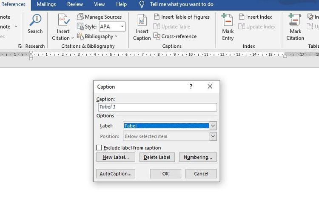Image resolution: width=319 pixels, height=213 pixels.
Task: Click the Tell me what you want to do box
Action: (182, 4)
